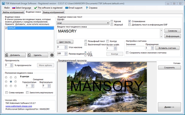Switch to the Вывод изображений tab
This screenshot has height=115, width=185.
(x=53, y=12)
